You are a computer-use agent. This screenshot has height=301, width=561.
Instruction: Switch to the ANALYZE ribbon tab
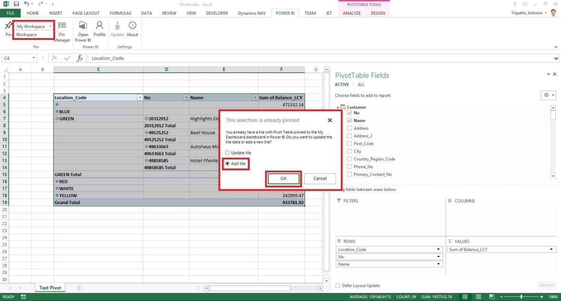[x=351, y=13]
